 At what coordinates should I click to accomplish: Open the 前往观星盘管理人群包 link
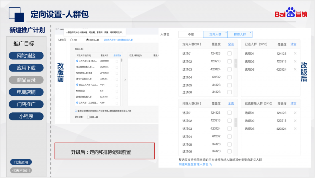[x=194, y=164]
